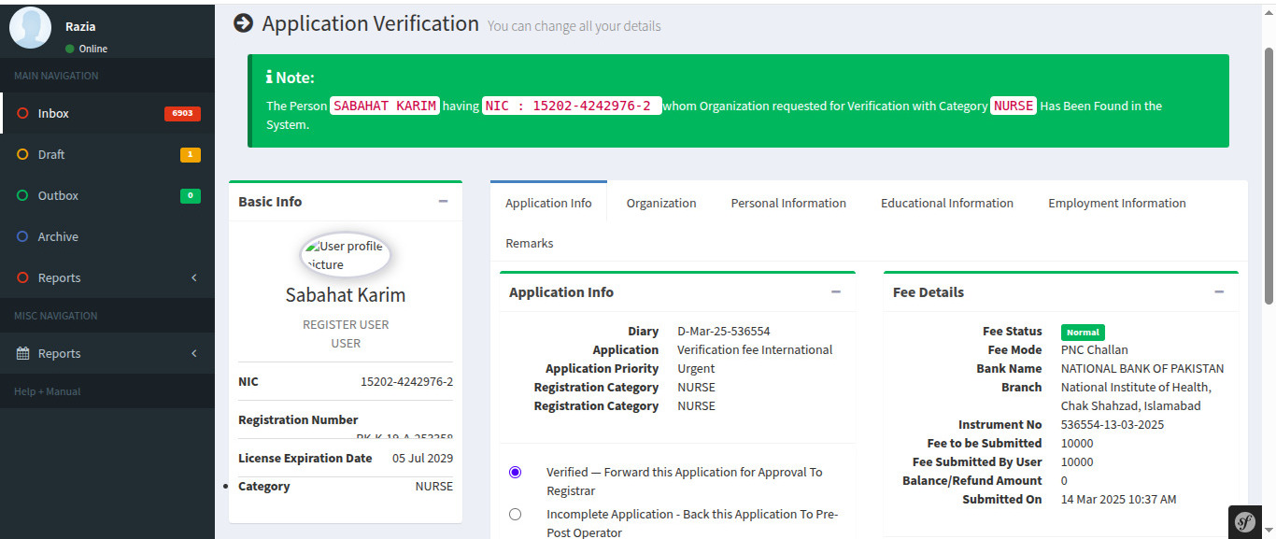Click the Inbox count badge 6903
The height and width of the screenshot is (539, 1276).
[182, 113]
